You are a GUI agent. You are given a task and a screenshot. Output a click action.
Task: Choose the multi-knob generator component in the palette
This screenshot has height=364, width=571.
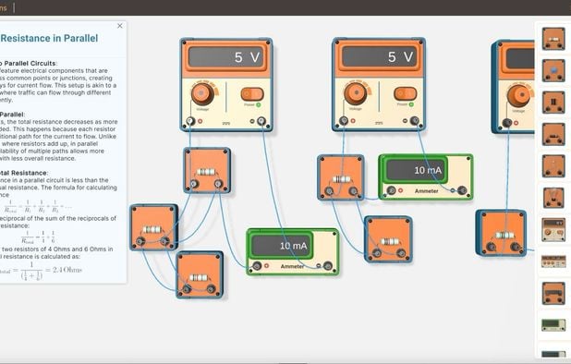(x=553, y=261)
